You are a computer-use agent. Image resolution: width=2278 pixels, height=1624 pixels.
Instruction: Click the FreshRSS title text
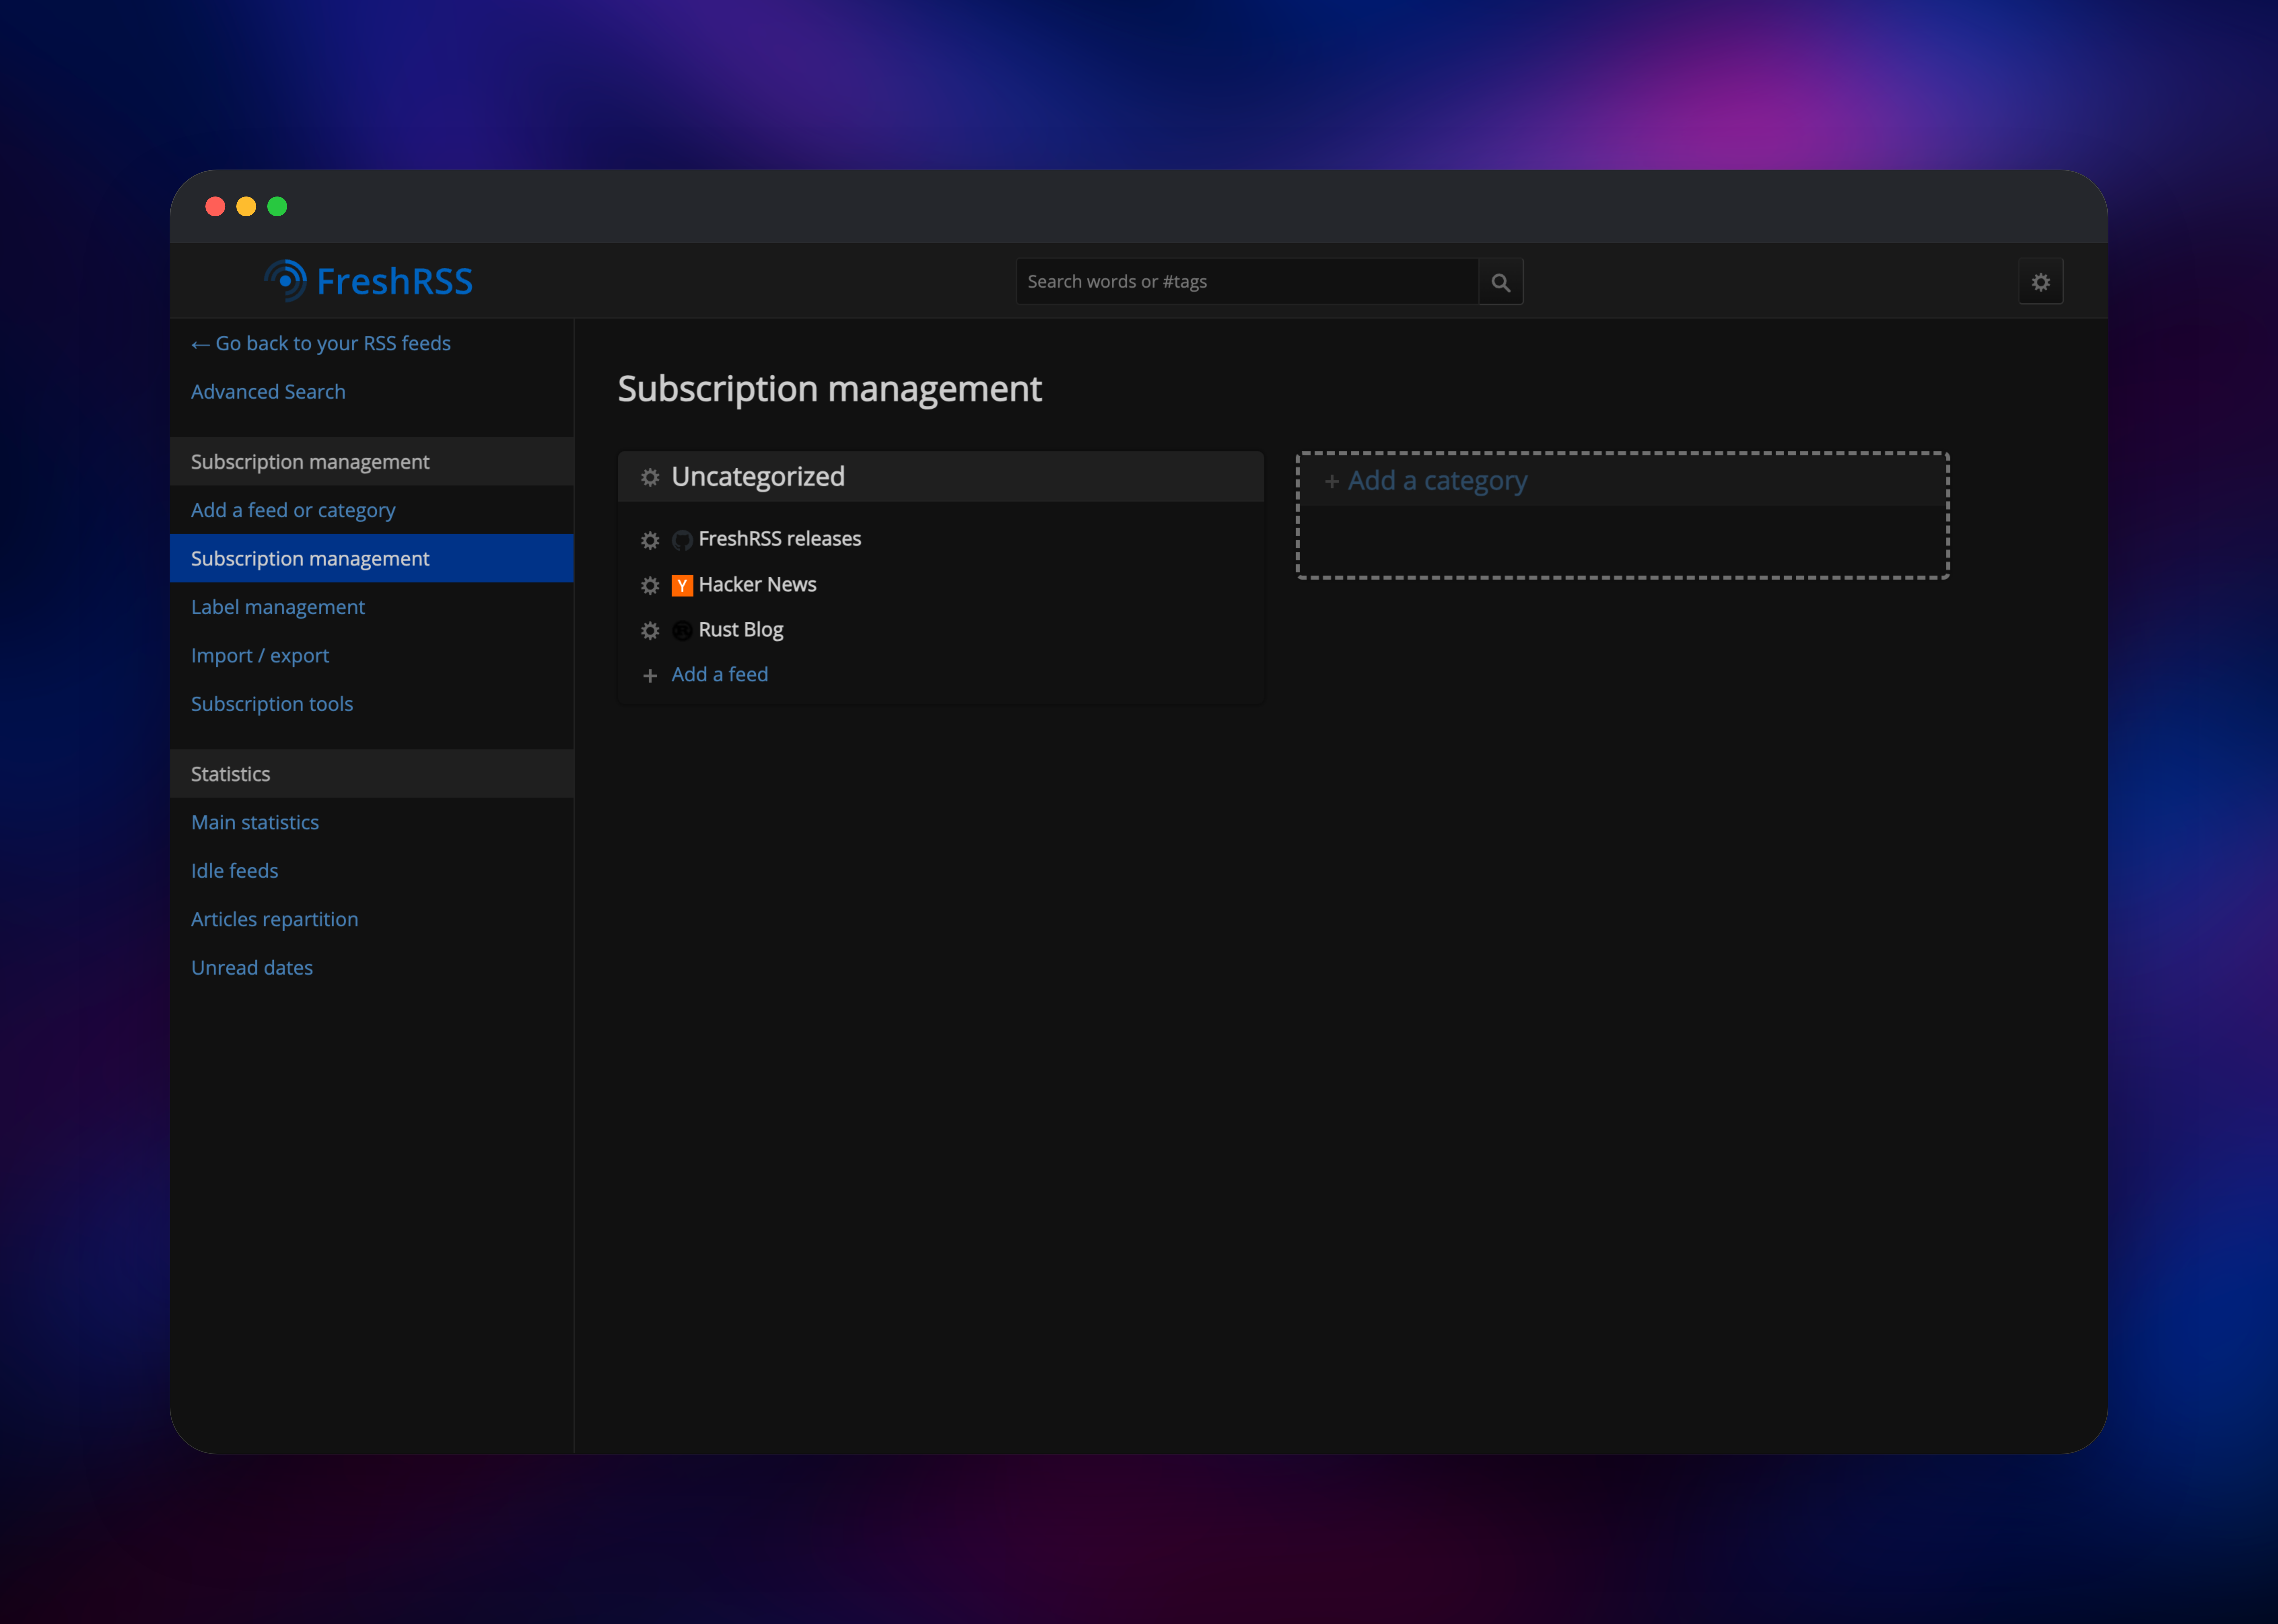tap(395, 282)
